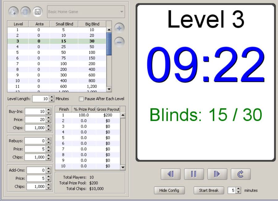The width and height of the screenshot is (278, 201).
Task: Reset the timer with the circular arrow
Action: tap(241, 174)
